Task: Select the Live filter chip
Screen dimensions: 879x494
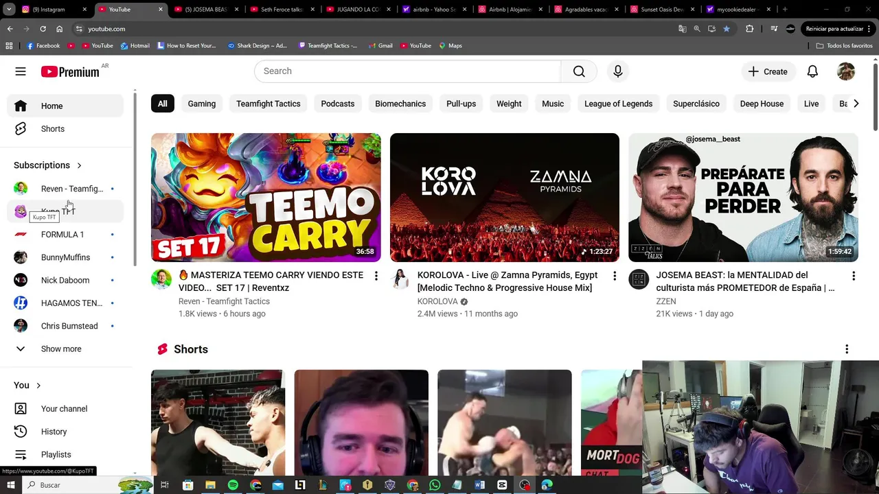Action: (811, 104)
